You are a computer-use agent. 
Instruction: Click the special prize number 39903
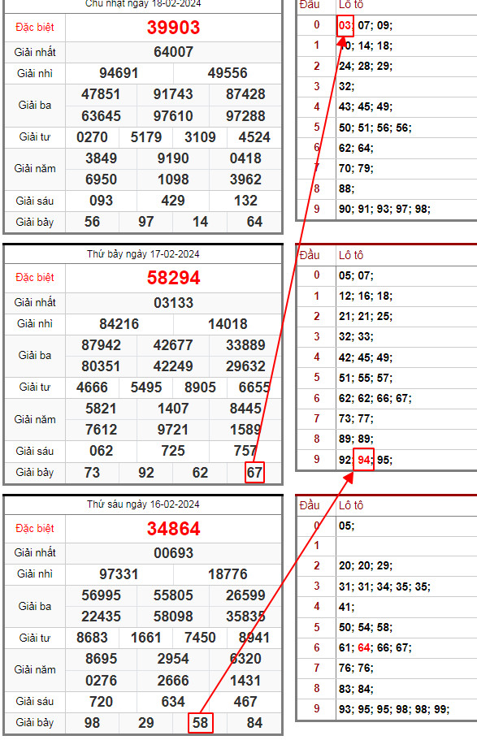click(x=173, y=28)
